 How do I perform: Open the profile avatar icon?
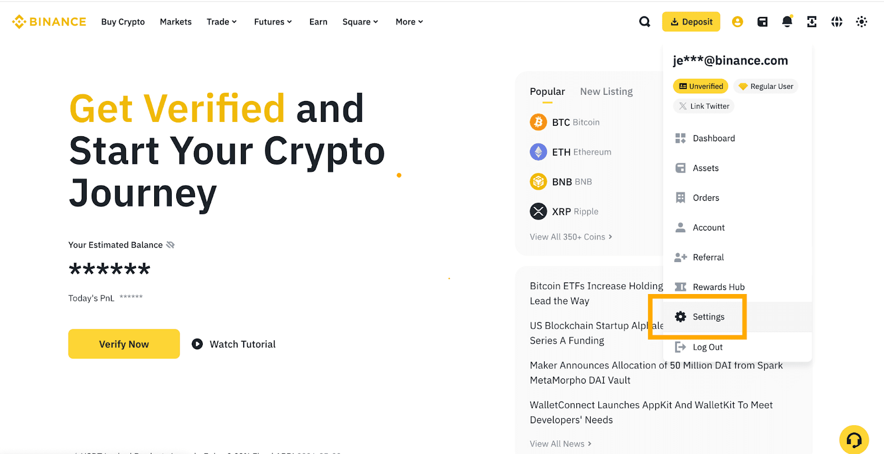738,22
